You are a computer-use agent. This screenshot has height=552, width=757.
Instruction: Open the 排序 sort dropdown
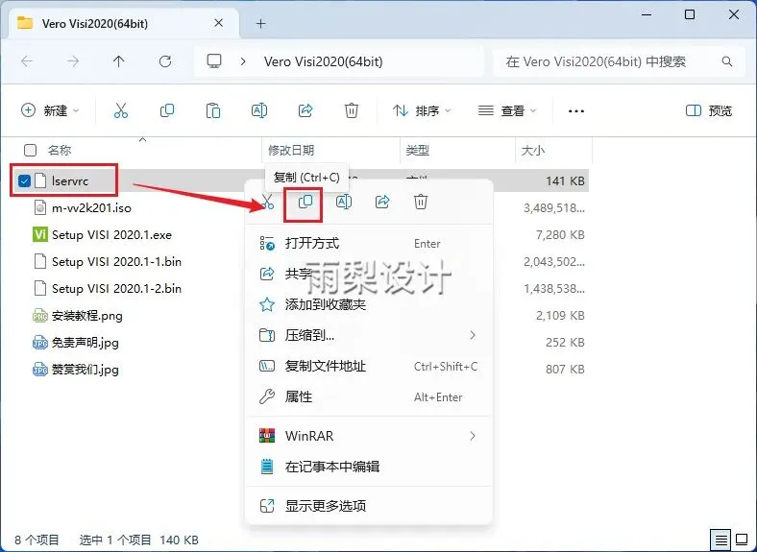(422, 110)
